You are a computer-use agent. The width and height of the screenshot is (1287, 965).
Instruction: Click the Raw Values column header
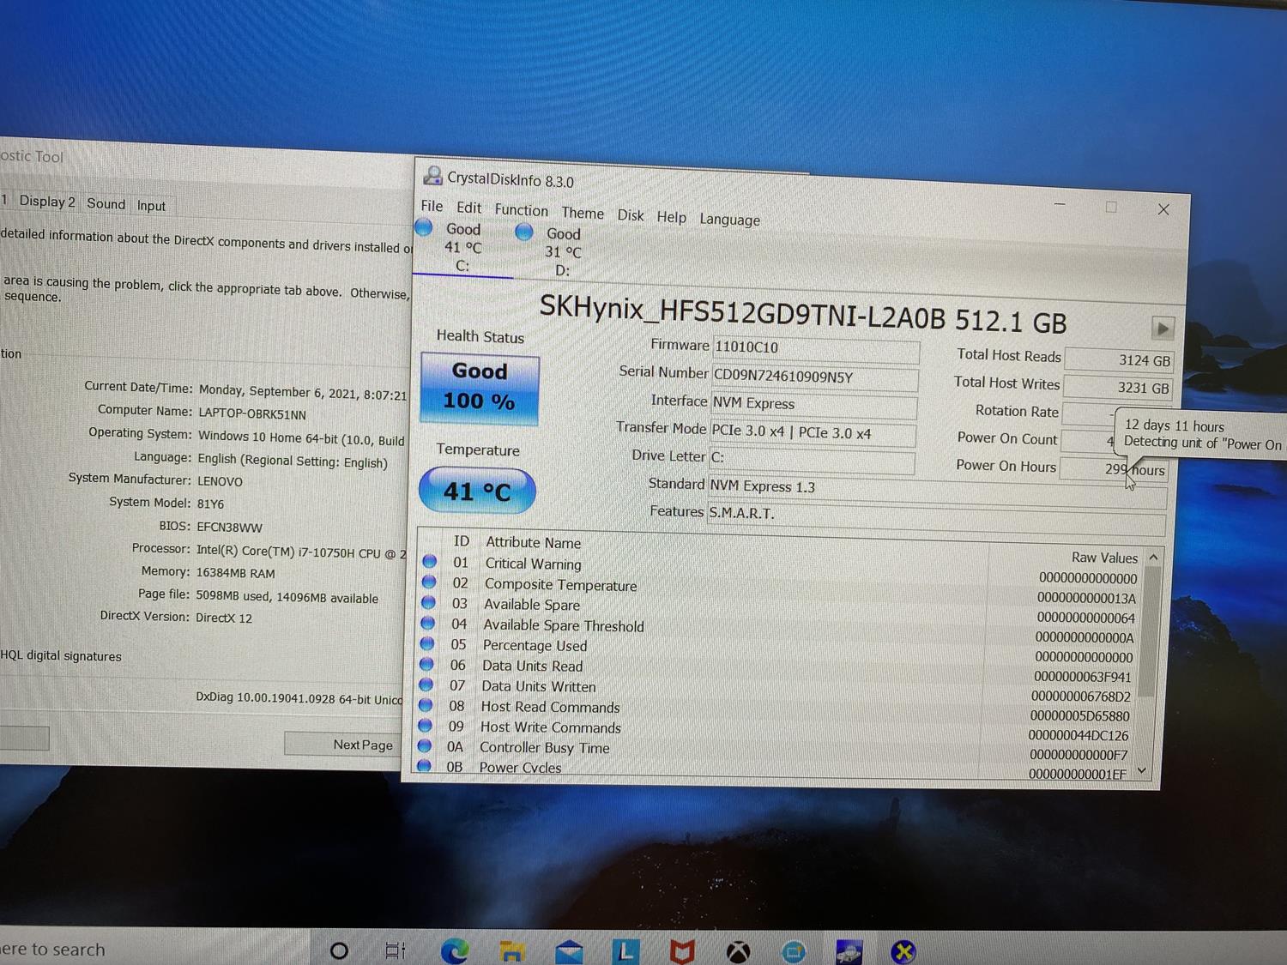click(x=1104, y=558)
